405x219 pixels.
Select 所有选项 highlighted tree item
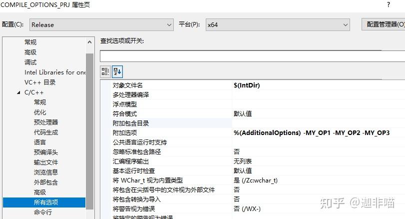click(x=44, y=202)
